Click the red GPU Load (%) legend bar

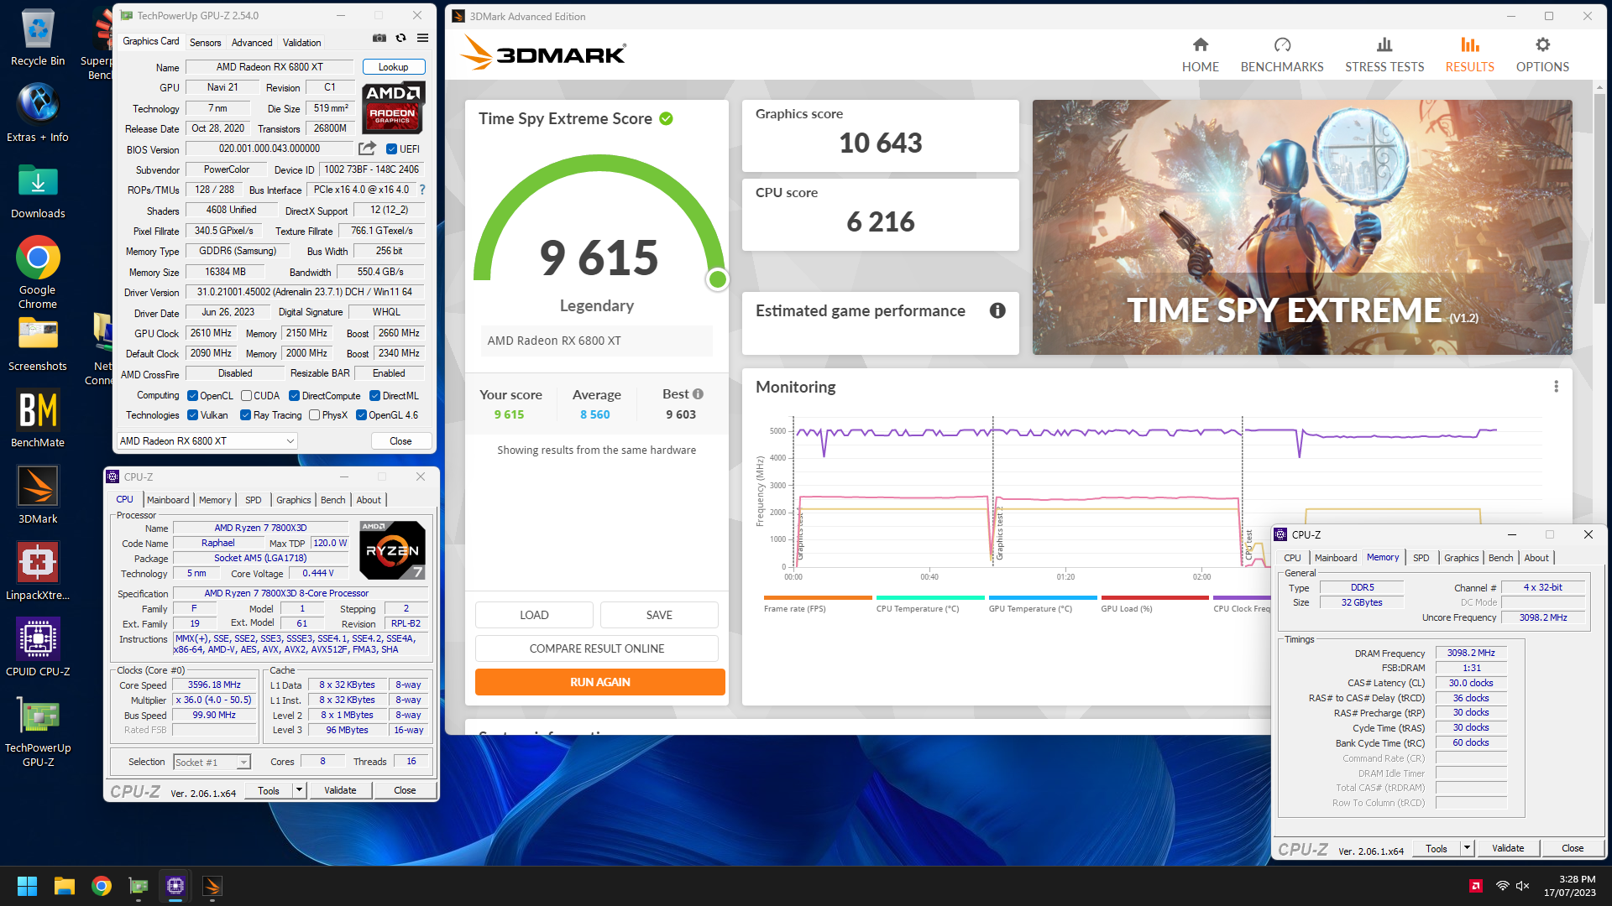(x=1154, y=597)
